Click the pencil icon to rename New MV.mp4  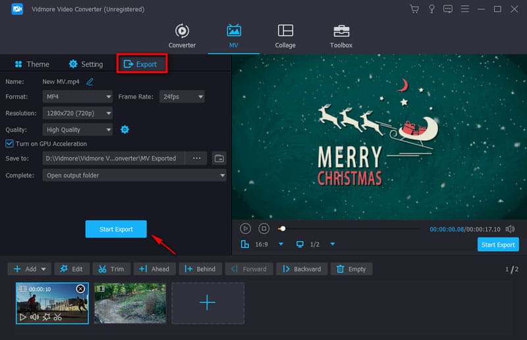coord(90,82)
